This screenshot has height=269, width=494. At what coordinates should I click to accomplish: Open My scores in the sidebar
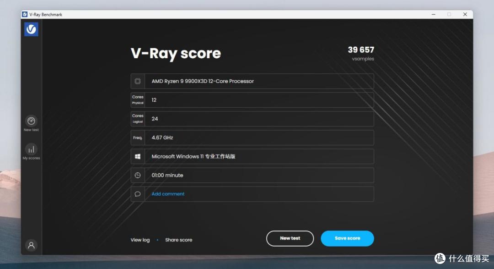(x=31, y=152)
